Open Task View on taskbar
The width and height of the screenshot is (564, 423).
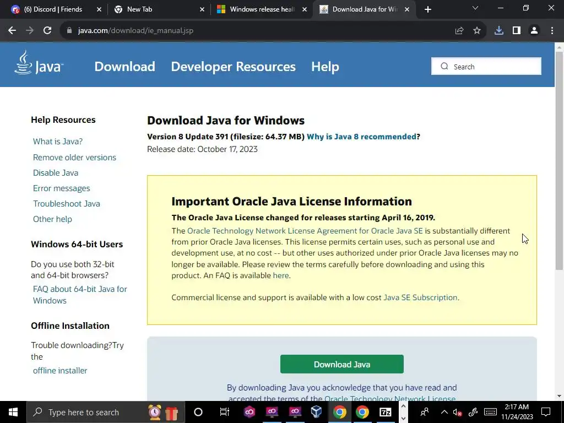coord(225,412)
